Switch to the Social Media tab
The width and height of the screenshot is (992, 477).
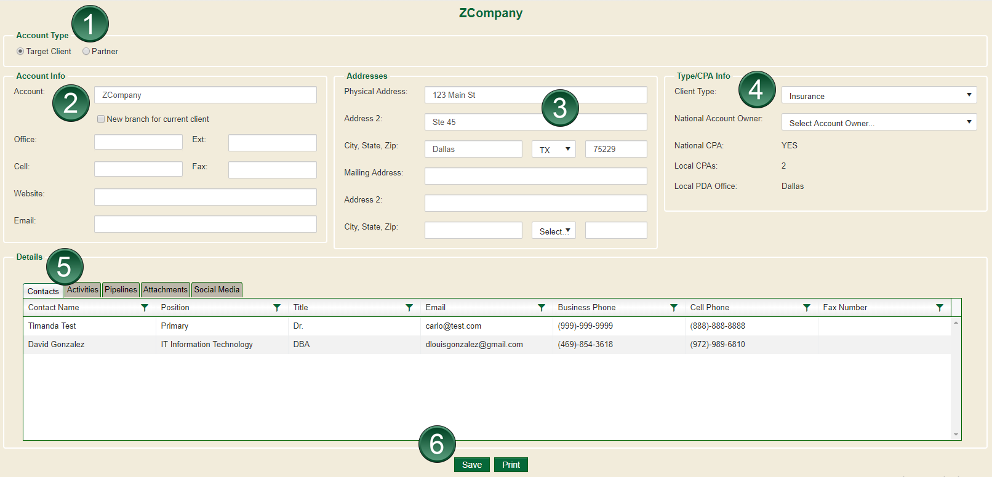click(217, 290)
